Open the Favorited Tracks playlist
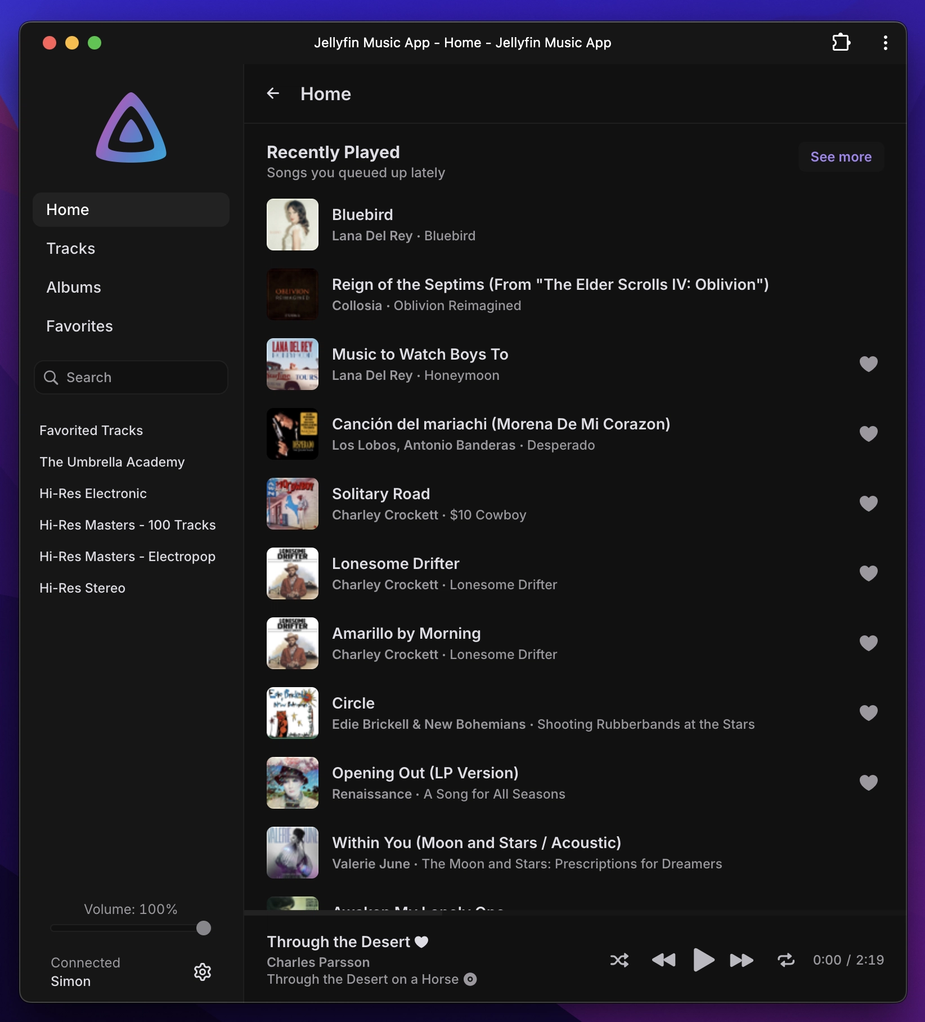Viewport: 925px width, 1022px height. (x=91, y=431)
